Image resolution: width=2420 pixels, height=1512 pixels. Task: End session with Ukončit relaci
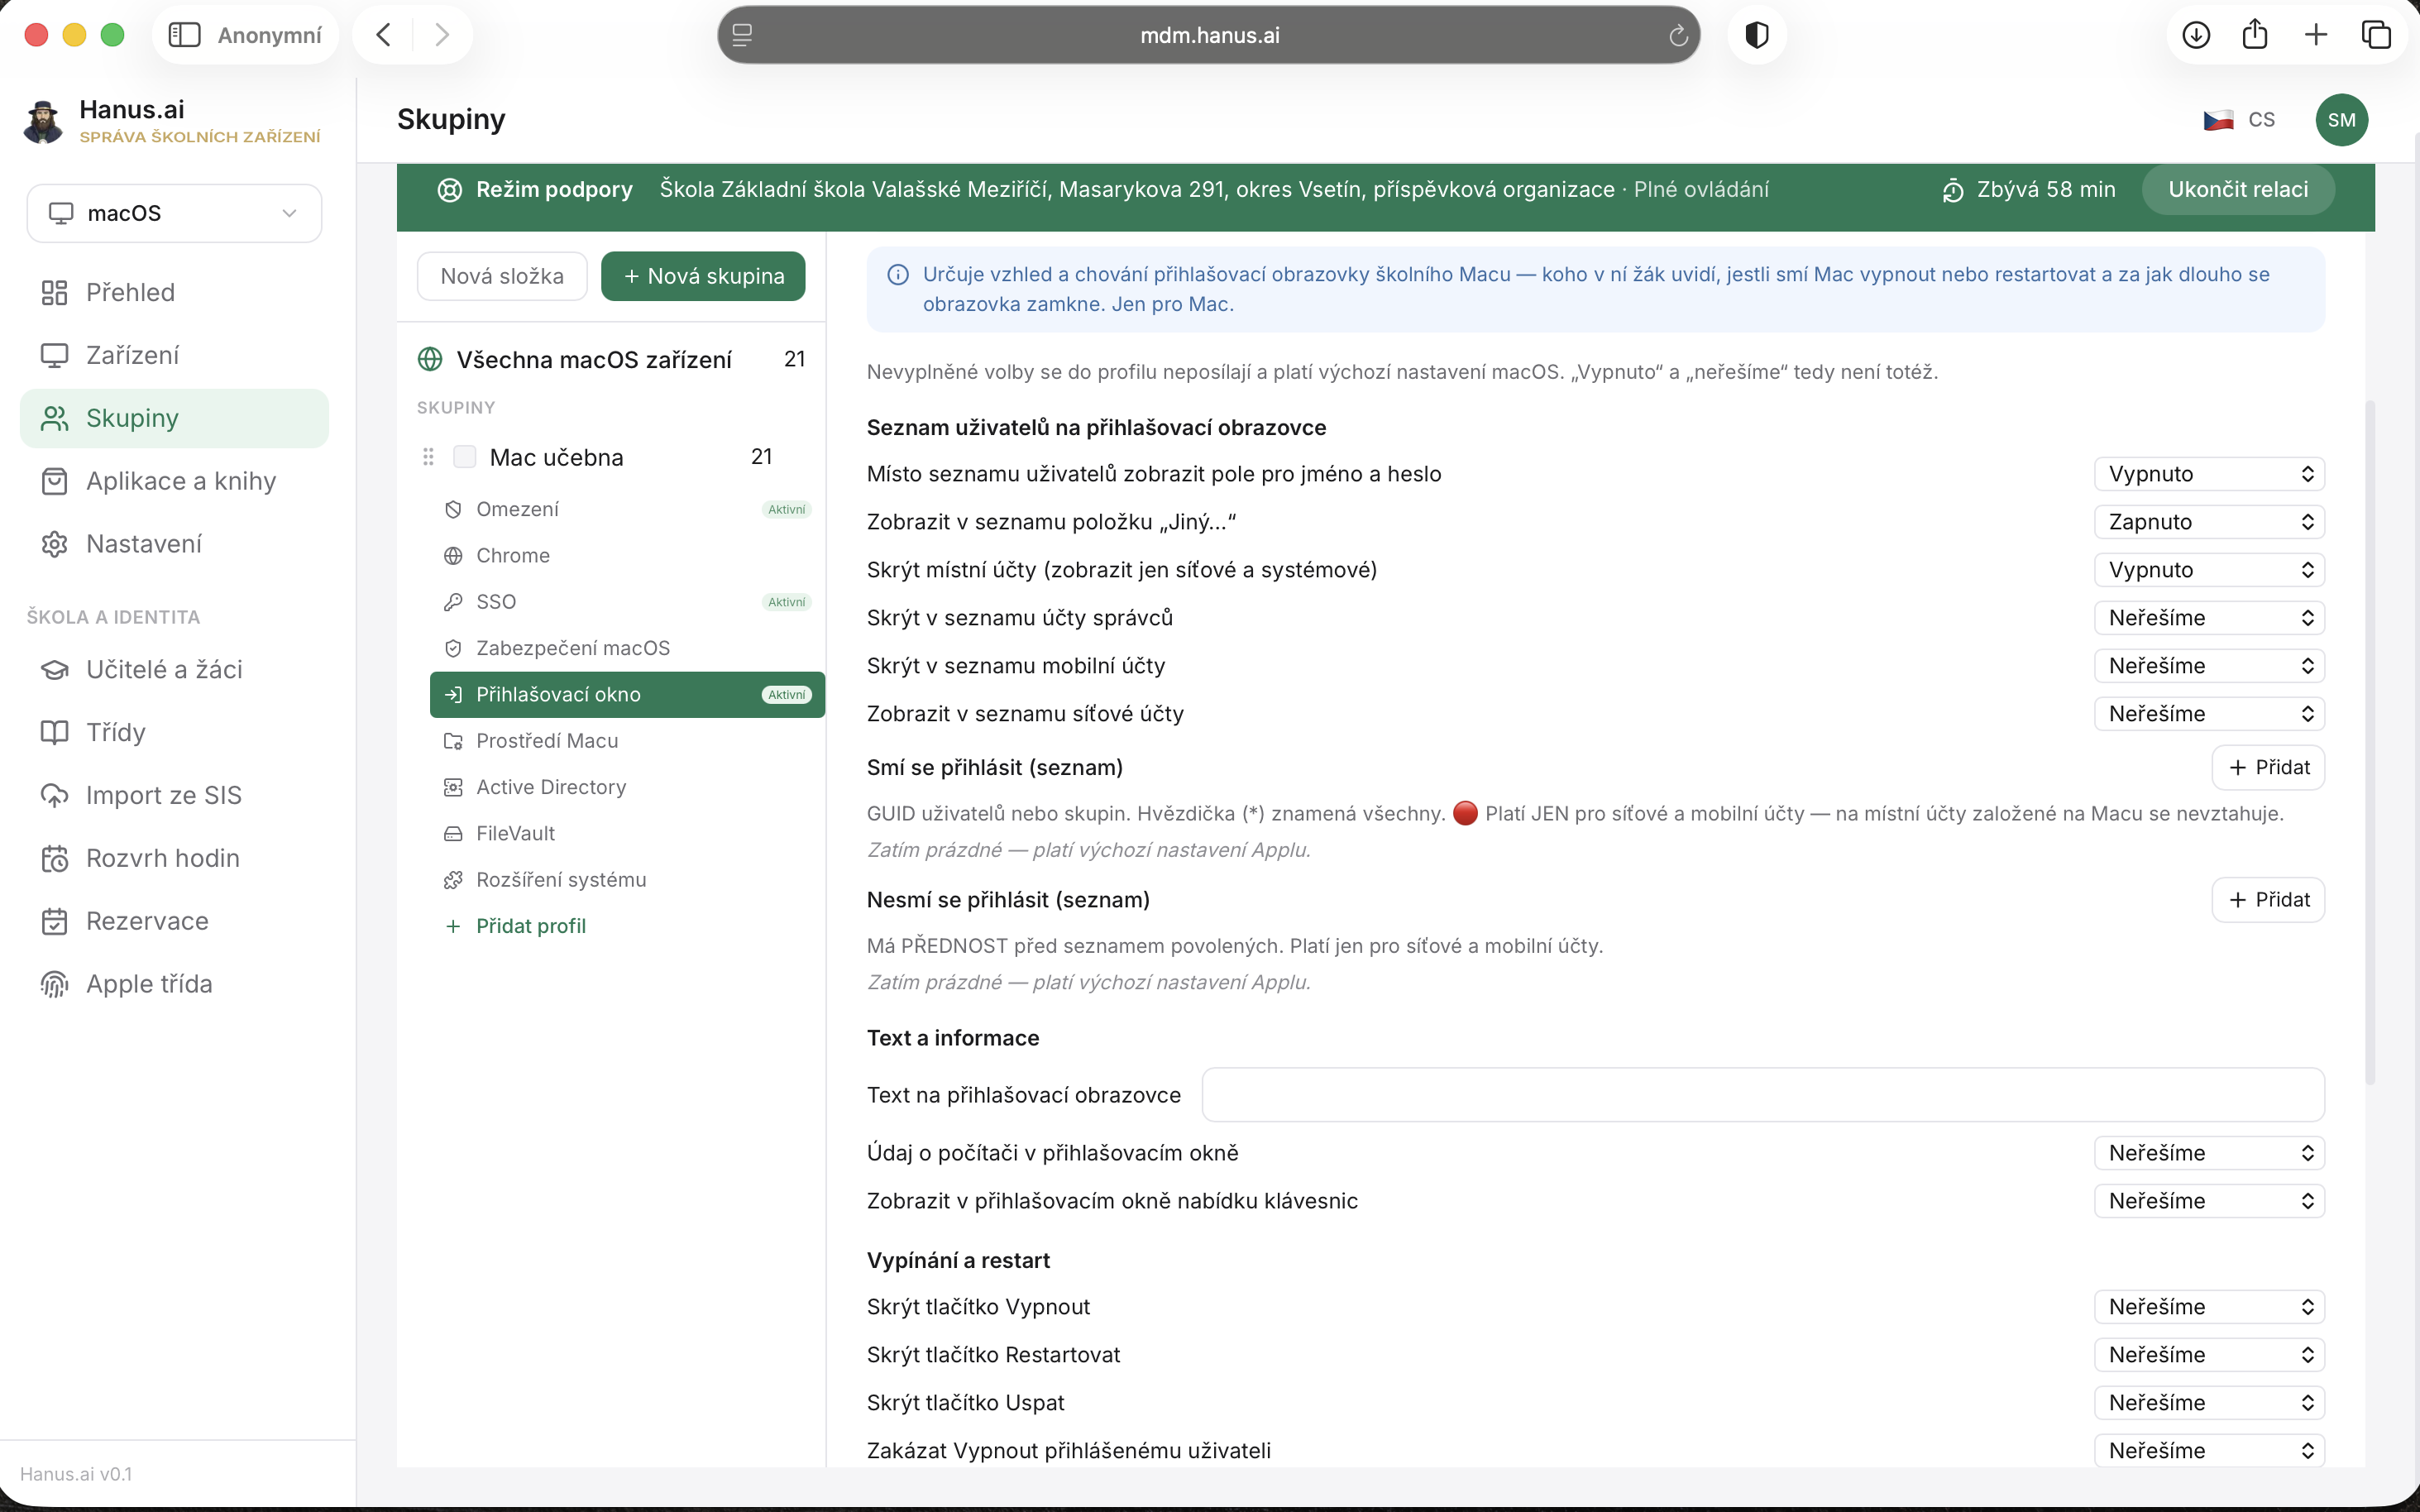(2238, 190)
